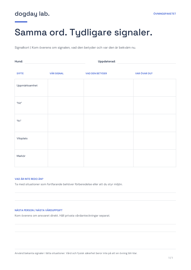191x270 pixels.
Task: Click the page number 1 / 1
Action: click(x=170, y=258)
